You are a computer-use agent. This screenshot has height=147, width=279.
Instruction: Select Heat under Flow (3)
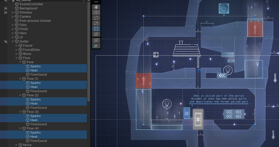tap(34, 120)
